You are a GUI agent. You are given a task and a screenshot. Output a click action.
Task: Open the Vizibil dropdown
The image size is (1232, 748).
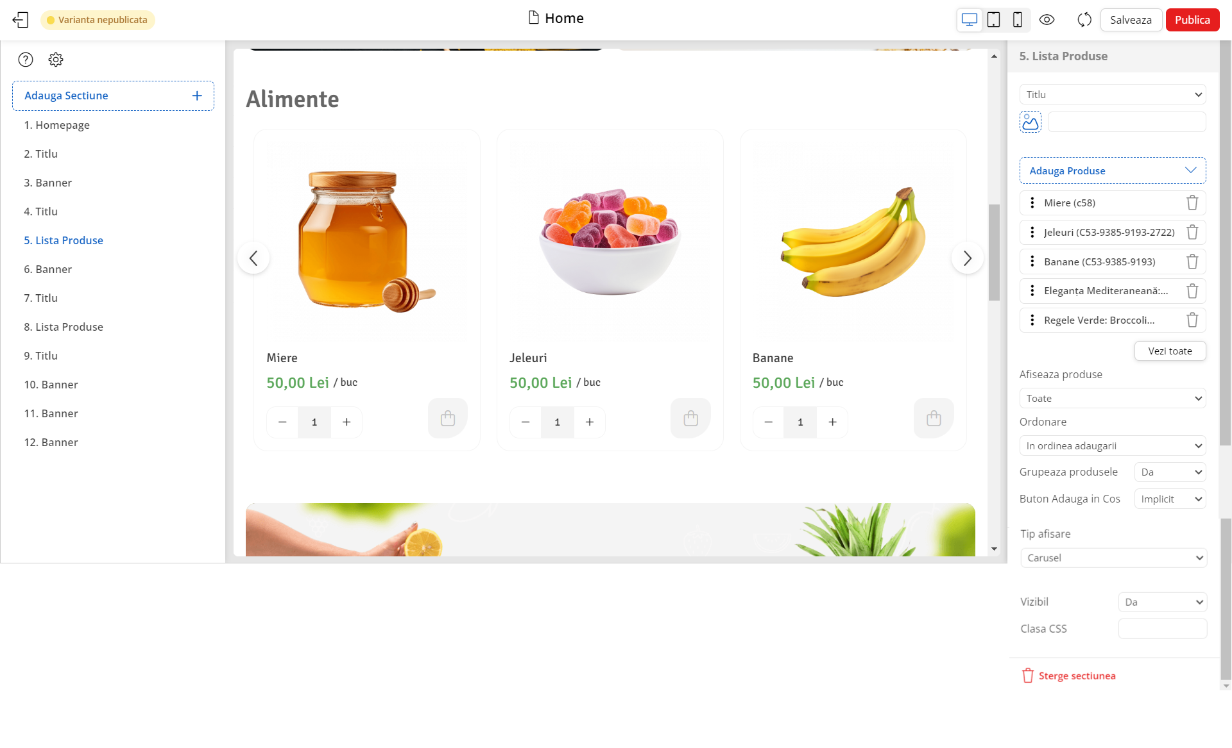click(x=1162, y=602)
